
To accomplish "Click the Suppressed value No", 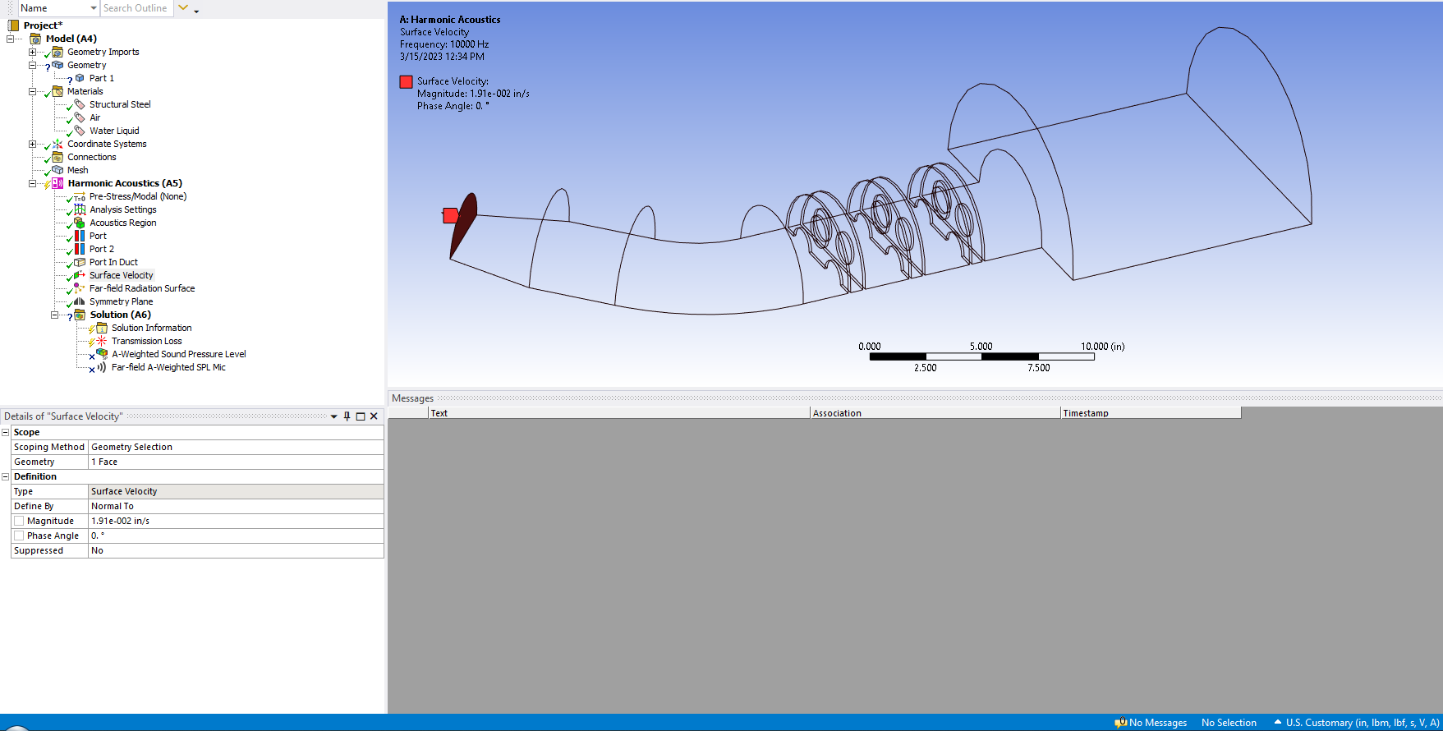I will 236,550.
